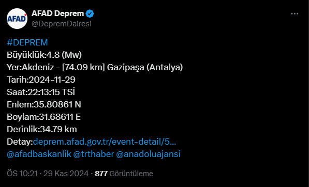The height and width of the screenshot is (187, 309).
Task: Click the Enlem:35.80861 N line
Action: coord(44,104)
